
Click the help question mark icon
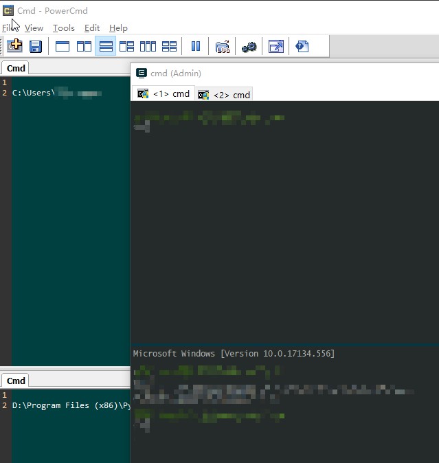point(302,46)
